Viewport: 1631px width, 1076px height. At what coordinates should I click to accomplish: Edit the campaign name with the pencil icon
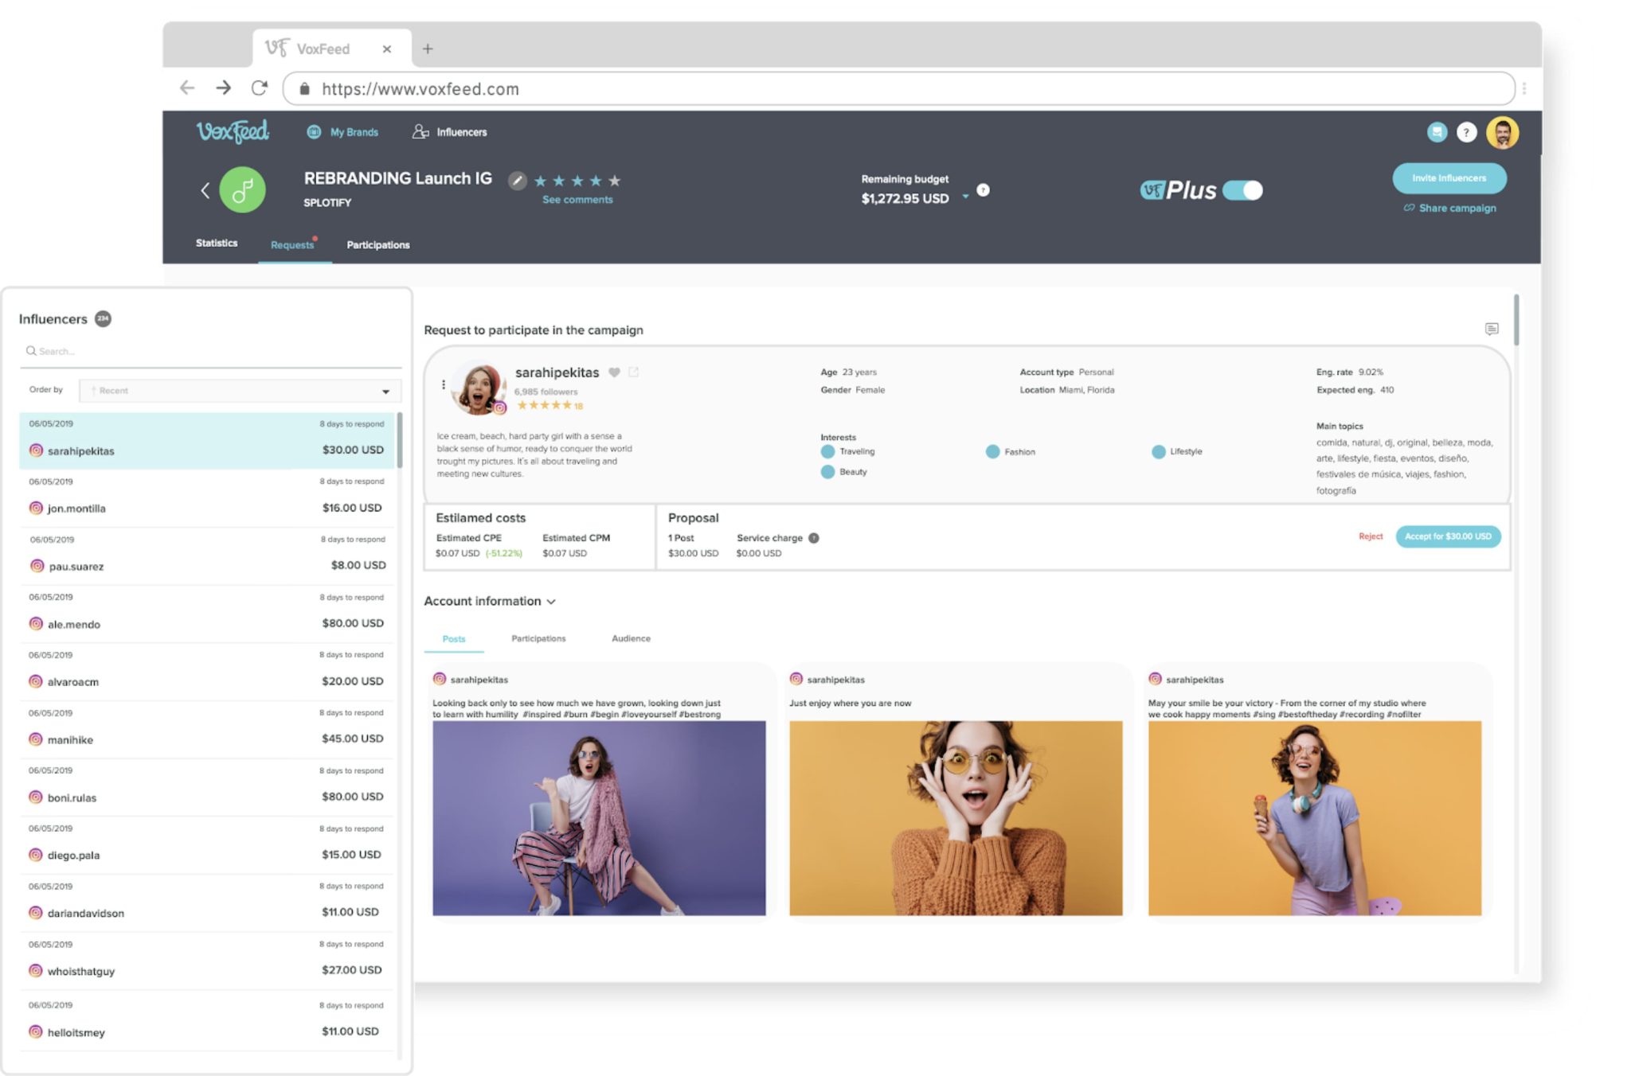[x=518, y=181]
